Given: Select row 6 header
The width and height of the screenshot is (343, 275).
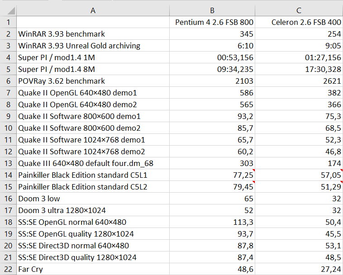Looking at the screenshot, I should [8, 81].
